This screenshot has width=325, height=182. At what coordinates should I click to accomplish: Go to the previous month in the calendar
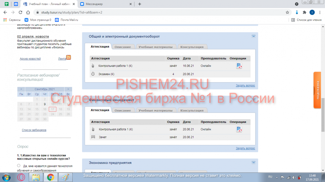tap(21, 89)
